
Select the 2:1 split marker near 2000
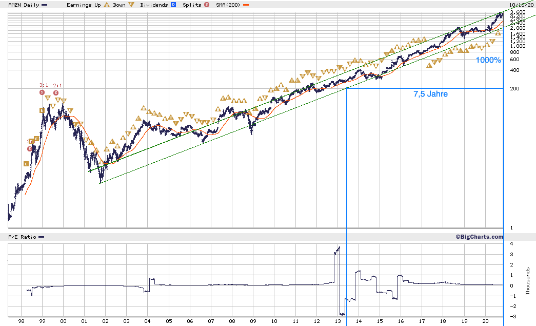tap(56, 93)
